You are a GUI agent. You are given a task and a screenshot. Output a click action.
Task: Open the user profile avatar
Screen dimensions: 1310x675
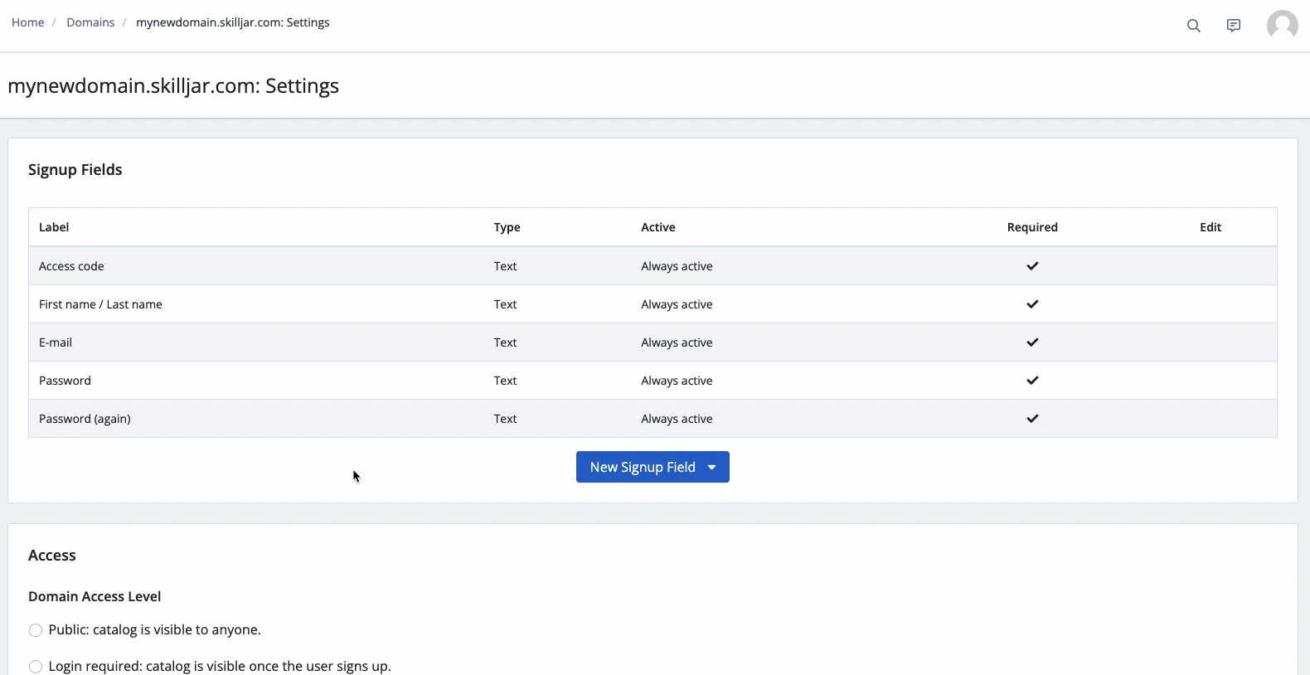[x=1282, y=26]
